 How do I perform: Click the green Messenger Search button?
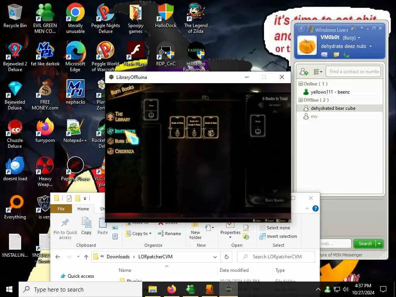pos(365,244)
